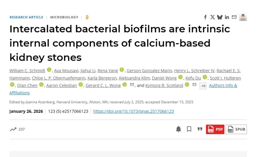Open the article DOI link
260x157 pixels.
point(134,111)
